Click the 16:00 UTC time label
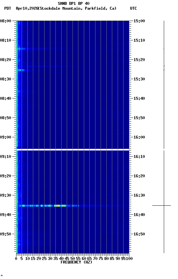Screen dimensions: 178x279 [x=139, y=137]
